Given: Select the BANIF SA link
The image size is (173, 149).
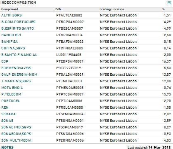Looking at the screenshot, I should (x=9, y=42).
